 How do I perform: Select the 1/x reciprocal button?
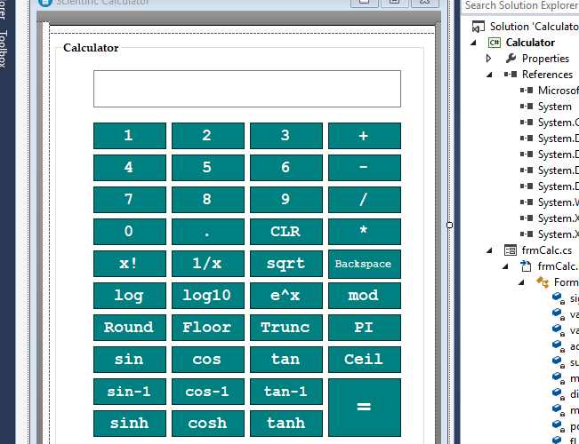pos(208,264)
